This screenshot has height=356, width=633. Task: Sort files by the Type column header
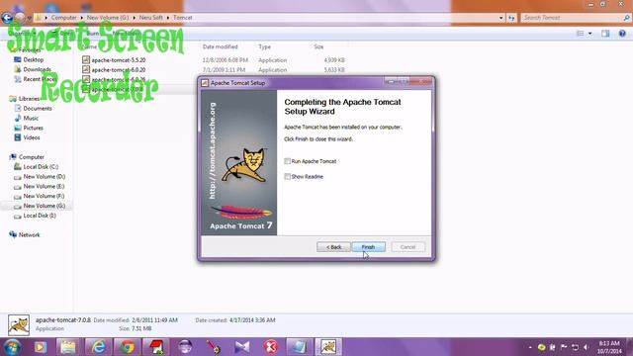pos(265,46)
